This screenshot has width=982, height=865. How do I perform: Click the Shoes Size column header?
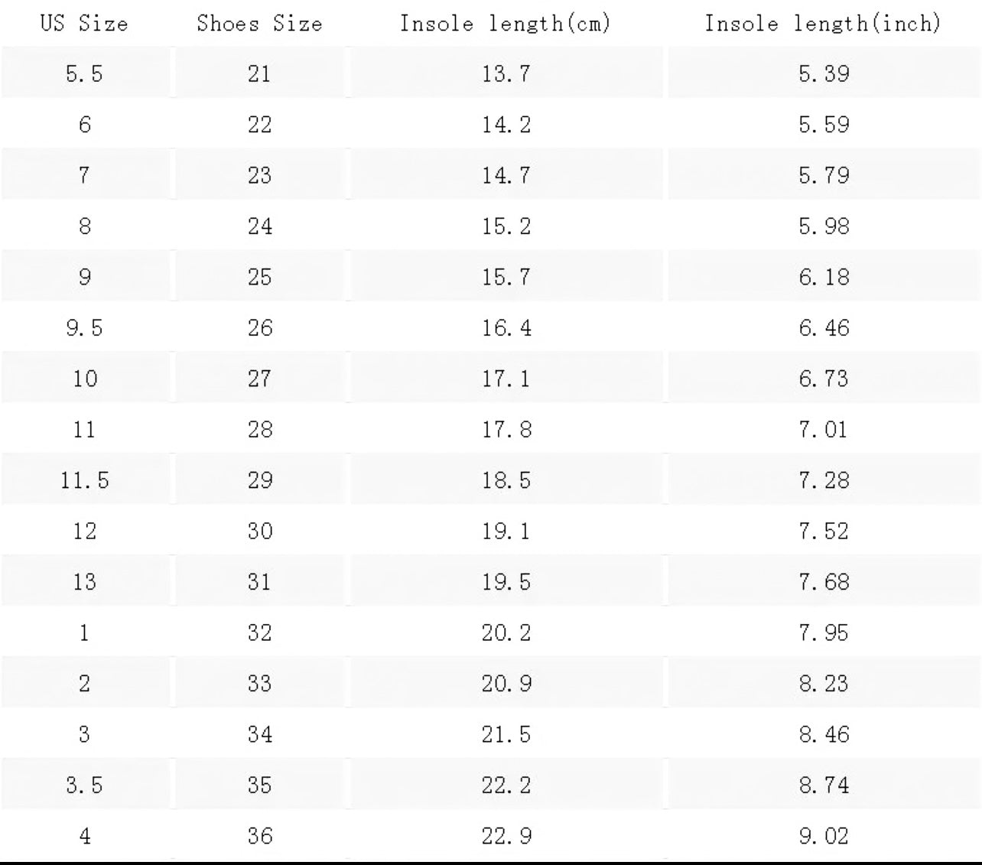[259, 23]
